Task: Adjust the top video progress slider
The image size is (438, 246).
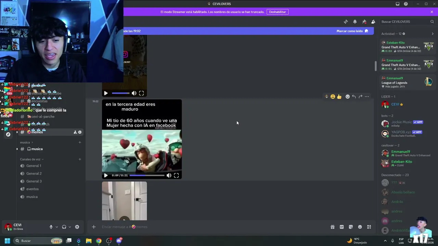Action: 120,93
